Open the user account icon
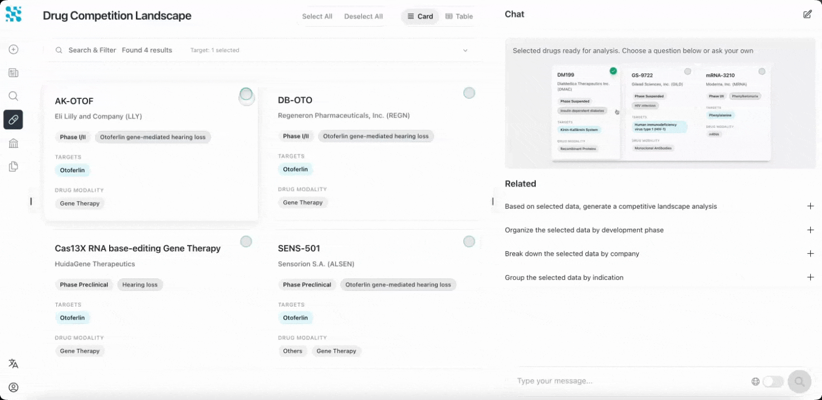This screenshot has width=822, height=400. coord(13,387)
